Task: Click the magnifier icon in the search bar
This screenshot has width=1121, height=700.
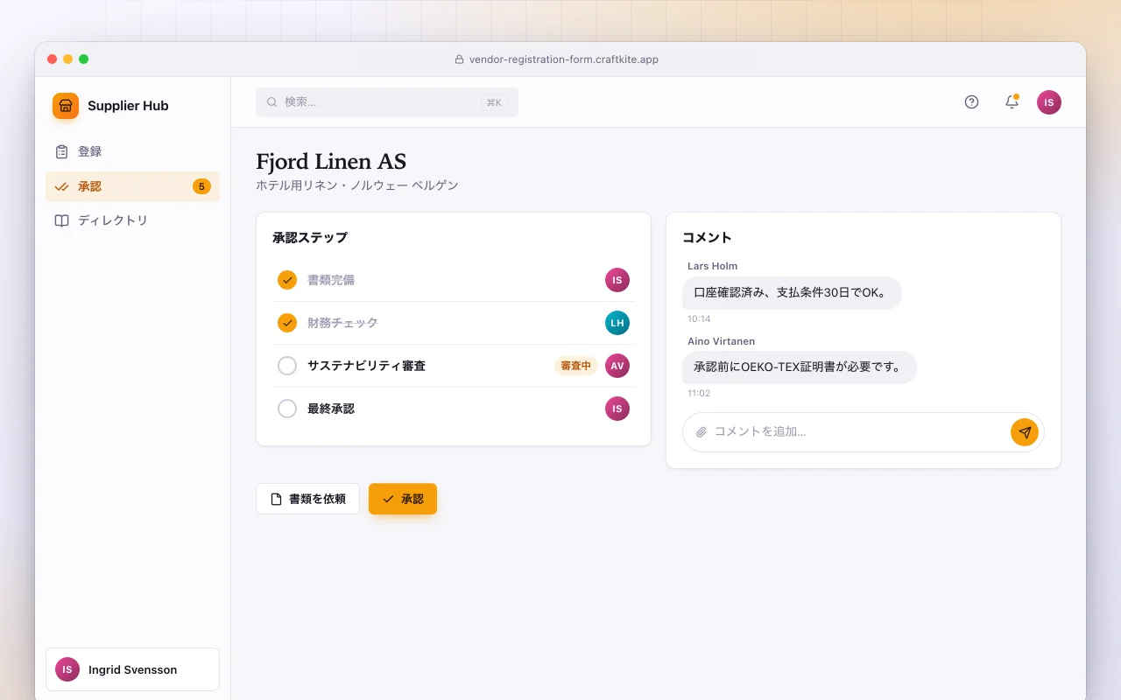Action: 272,102
